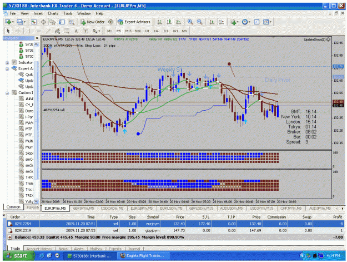The height and width of the screenshot is (262, 347).
Task: Toggle the Expert Advisors button
Action: [134, 22]
